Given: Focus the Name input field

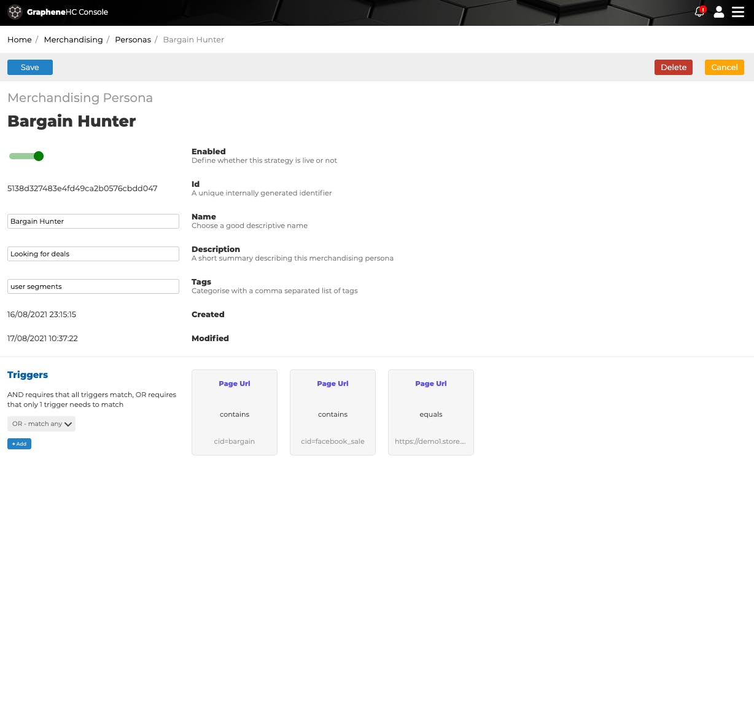Looking at the screenshot, I should tap(93, 221).
